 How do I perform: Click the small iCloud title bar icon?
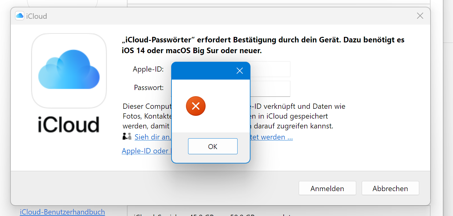tap(20, 16)
